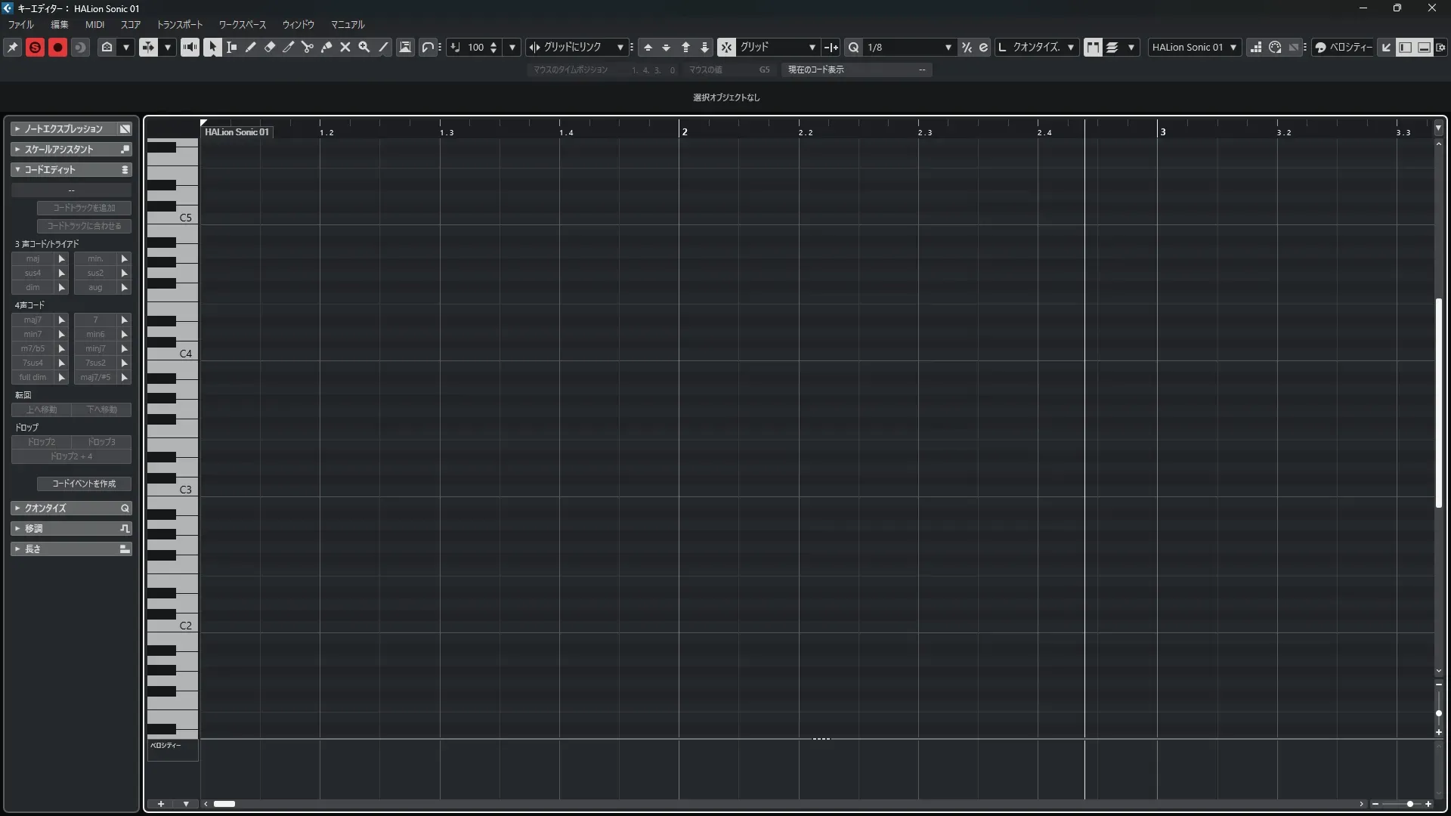
Task: Select the Line tool
Action: click(x=383, y=47)
